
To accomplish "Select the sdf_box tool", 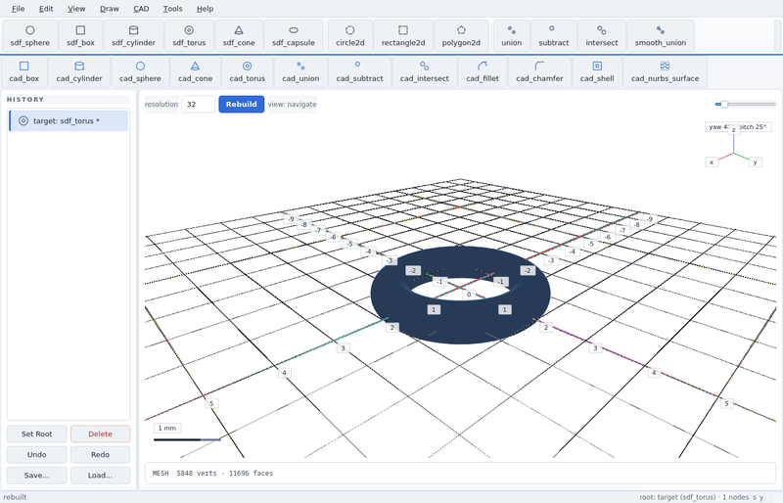I will point(80,36).
